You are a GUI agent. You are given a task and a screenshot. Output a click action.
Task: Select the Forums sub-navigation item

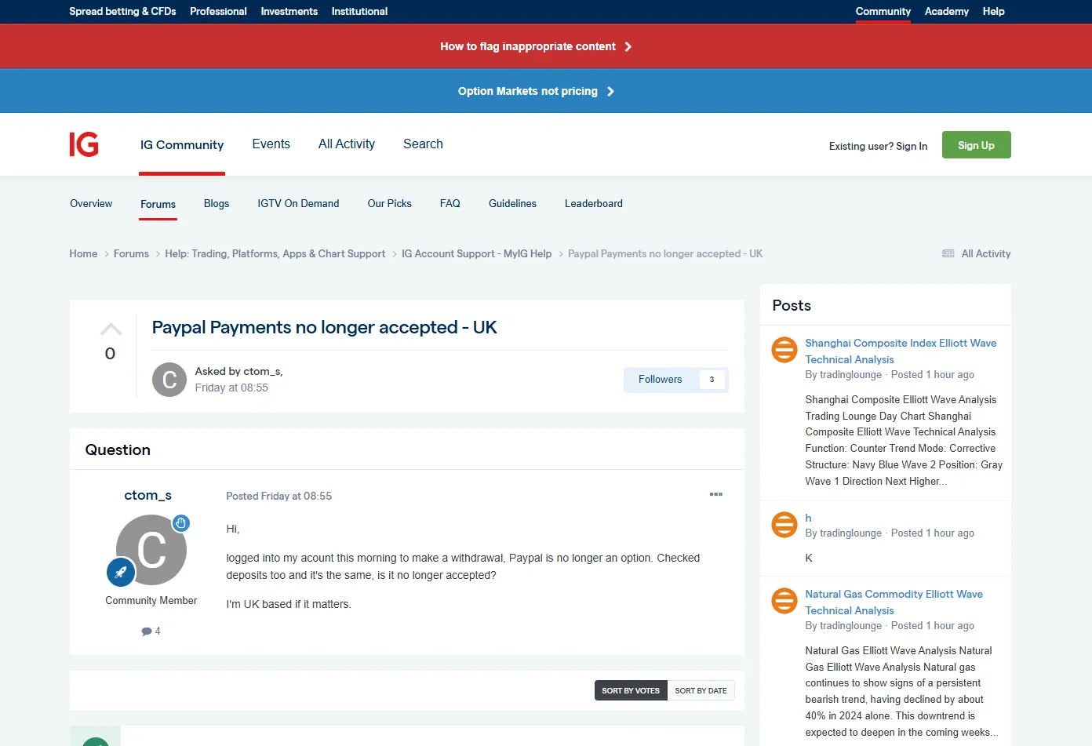(158, 204)
